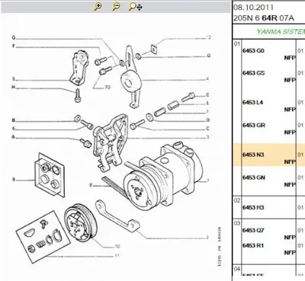Click row index 02 in parts table

point(237,200)
